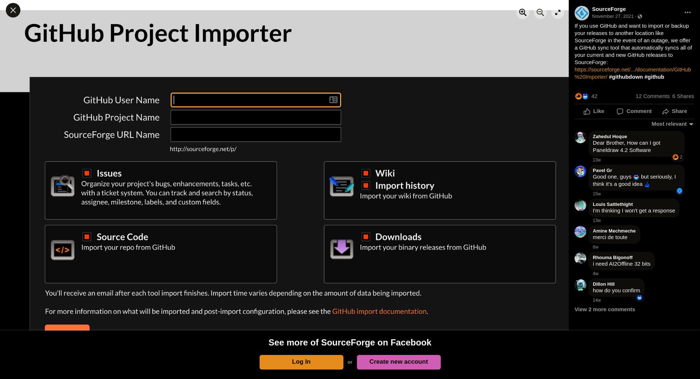View the 6 Shares count
Screen dimensions: 700x379
pyautogui.click(x=683, y=96)
